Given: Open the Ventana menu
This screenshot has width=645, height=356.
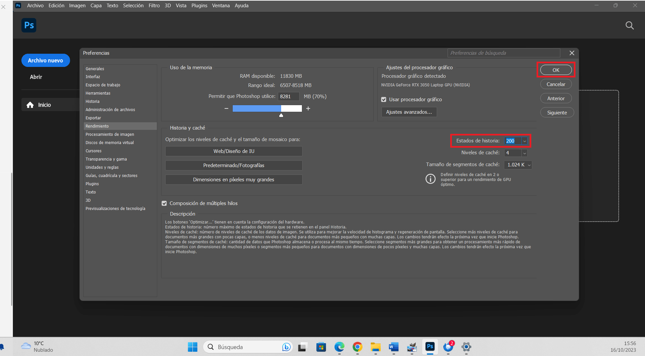Looking at the screenshot, I should tap(221, 5).
